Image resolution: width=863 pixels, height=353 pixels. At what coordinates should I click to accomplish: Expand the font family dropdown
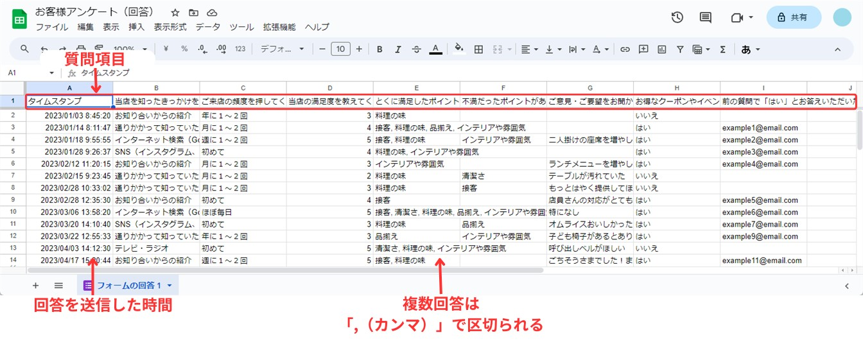pos(283,49)
